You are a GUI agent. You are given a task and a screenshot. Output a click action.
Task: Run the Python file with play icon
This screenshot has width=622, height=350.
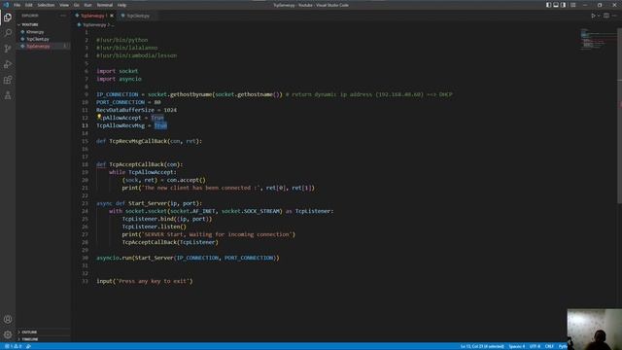[x=593, y=16]
